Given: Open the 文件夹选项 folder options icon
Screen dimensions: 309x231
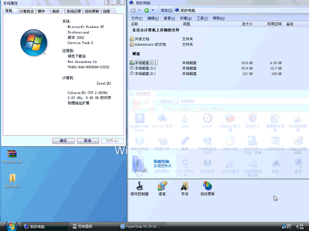Looking at the screenshot, I should 230,167.
